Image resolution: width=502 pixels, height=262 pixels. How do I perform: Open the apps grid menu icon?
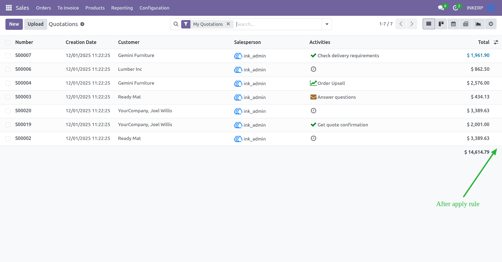click(9, 8)
